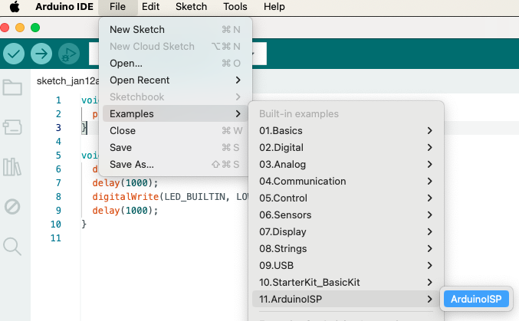519x321 pixels.
Task: Choose Open... from File menu
Action: (x=176, y=64)
